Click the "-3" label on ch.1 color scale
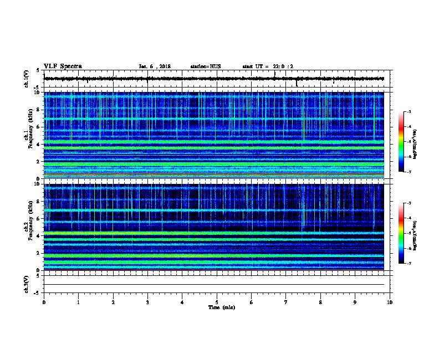Screen dimensions: 439x339 tap(409, 111)
